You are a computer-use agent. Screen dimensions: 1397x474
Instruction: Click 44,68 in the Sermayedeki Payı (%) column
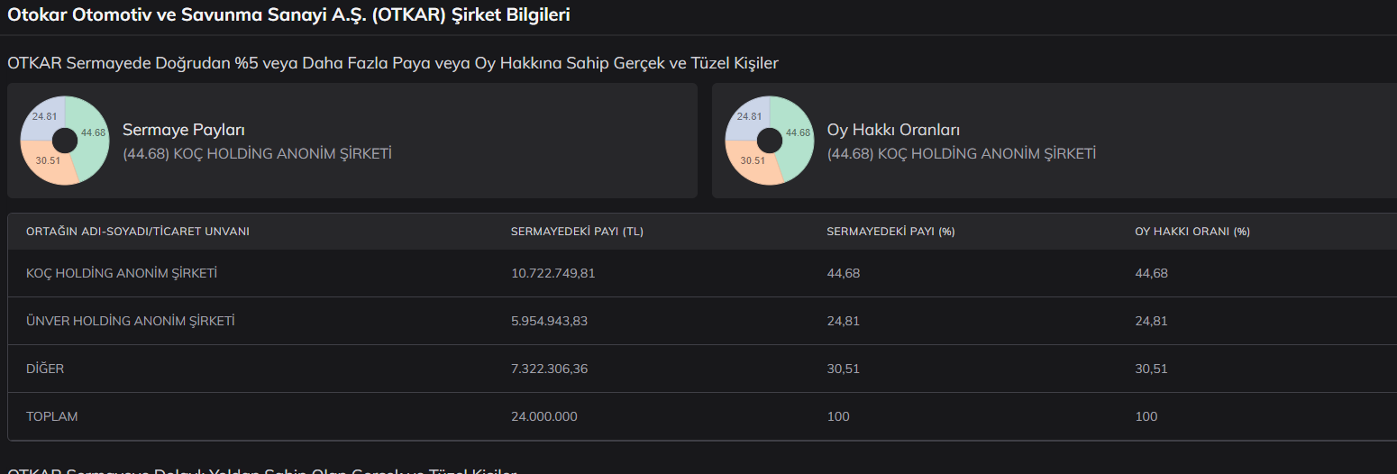tap(844, 273)
